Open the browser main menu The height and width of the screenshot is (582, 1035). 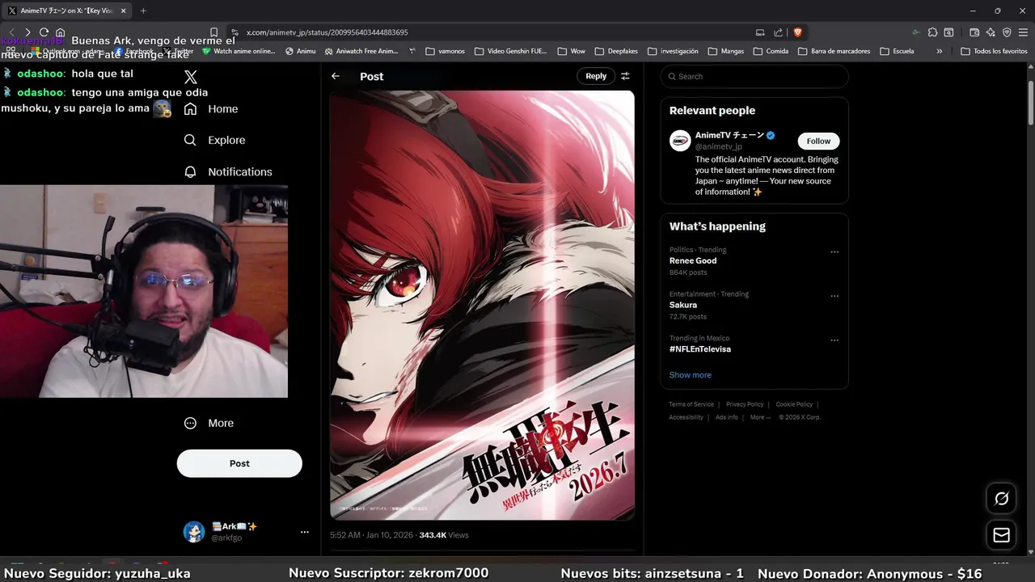[x=1023, y=32]
